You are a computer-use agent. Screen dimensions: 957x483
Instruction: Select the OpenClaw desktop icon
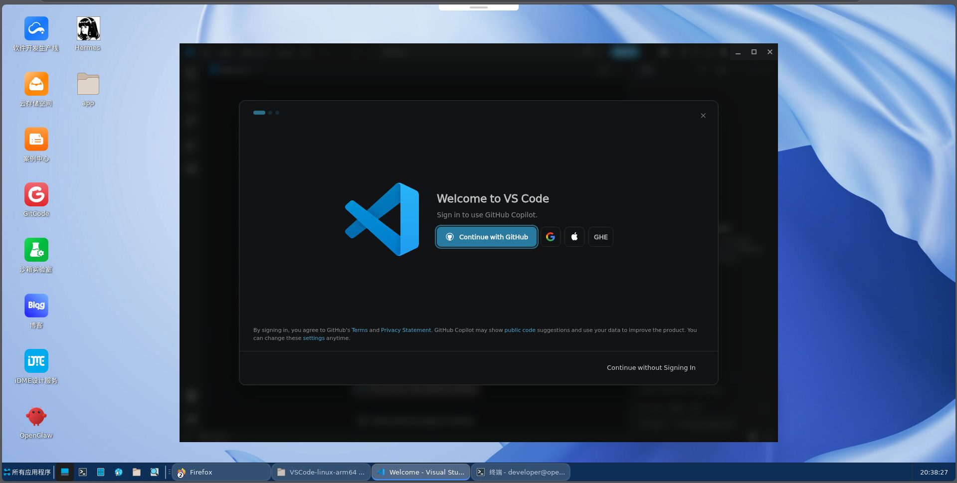[36, 422]
